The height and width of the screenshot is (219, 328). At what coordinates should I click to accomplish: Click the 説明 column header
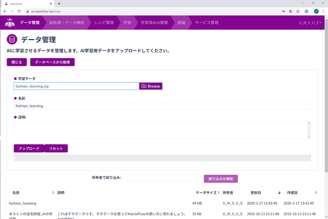pyautogui.click(x=61, y=193)
